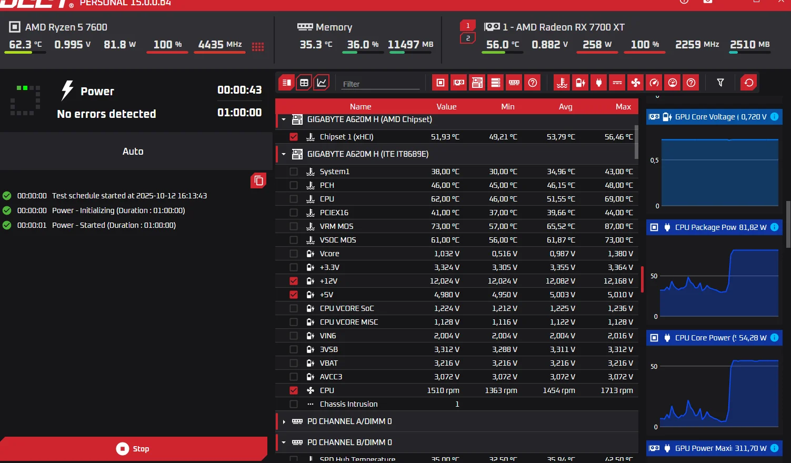Open info for GPU Core Voltage graph
Image resolution: width=791 pixels, height=463 pixels.
[775, 117]
